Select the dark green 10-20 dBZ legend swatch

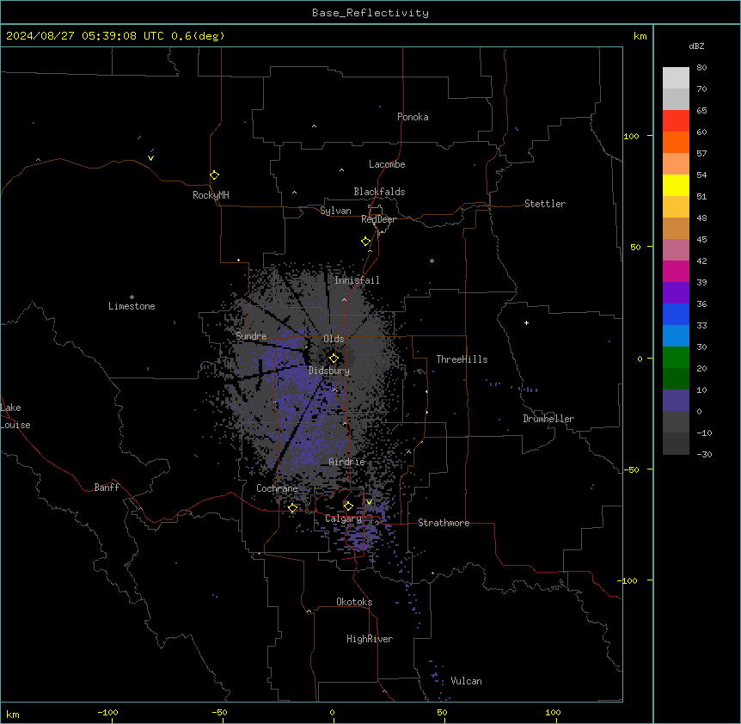coord(676,379)
